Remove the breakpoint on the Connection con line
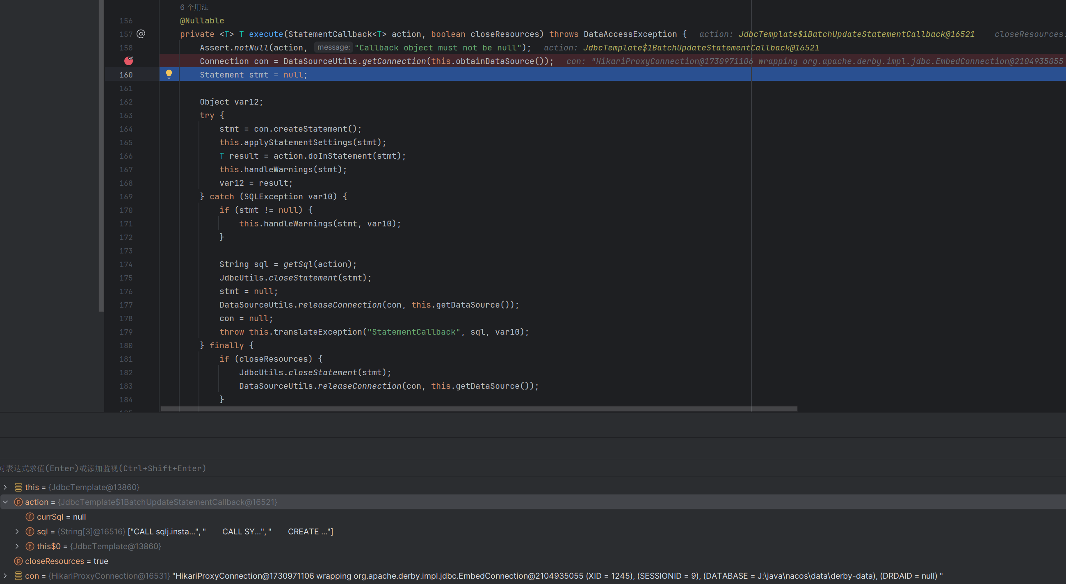Viewport: 1066px width, 584px height. click(129, 61)
